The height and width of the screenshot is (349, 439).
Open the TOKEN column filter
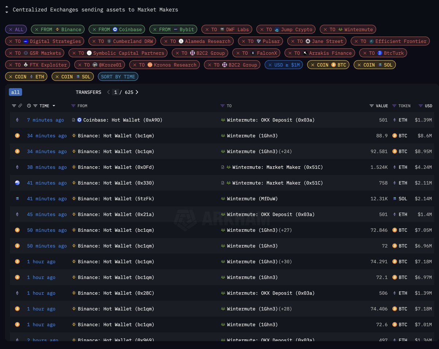pos(394,106)
